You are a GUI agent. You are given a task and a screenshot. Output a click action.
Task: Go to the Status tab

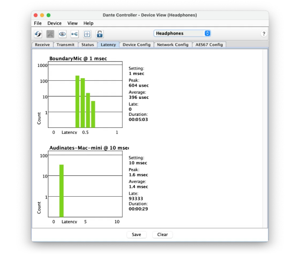[x=87, y=45]
